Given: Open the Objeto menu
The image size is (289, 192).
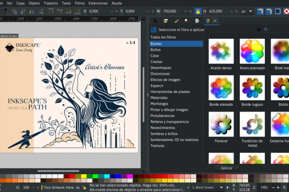Looking at the screenshot, I should [x=34, y=3].
